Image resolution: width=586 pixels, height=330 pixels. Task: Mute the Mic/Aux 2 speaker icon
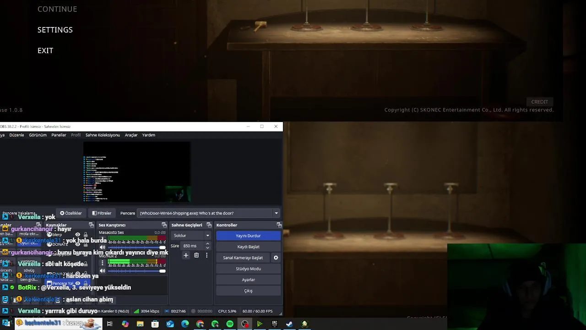[x=103, y=271]
